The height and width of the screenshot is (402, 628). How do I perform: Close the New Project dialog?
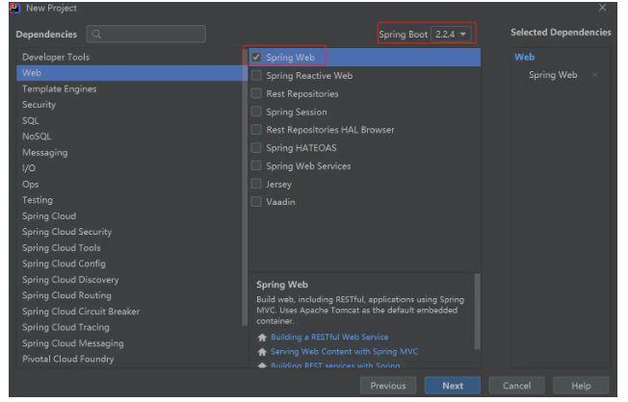[602, 8]
